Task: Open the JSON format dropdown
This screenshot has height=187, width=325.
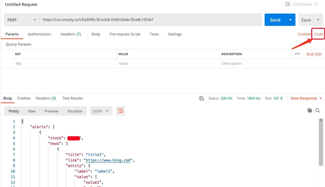Action: coord(101,111)
